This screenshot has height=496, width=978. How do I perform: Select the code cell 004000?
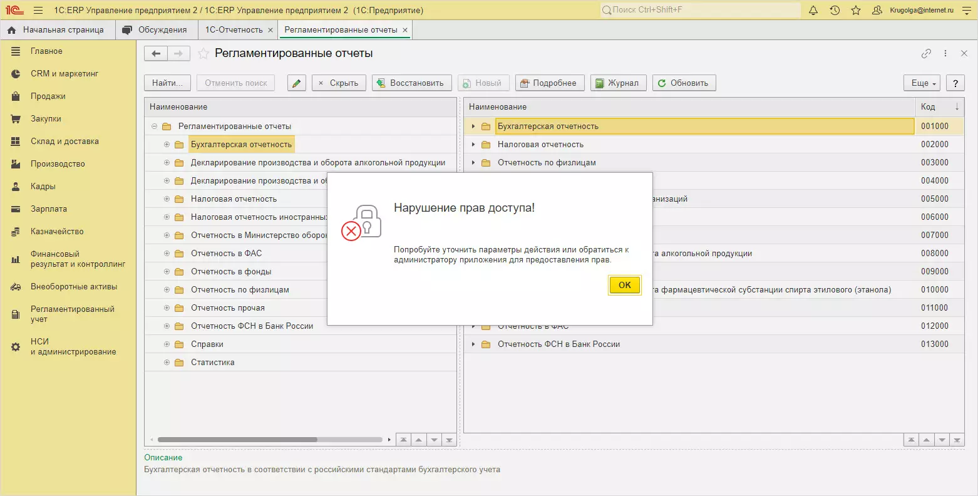pyautogui.click(x=940, y=181)
